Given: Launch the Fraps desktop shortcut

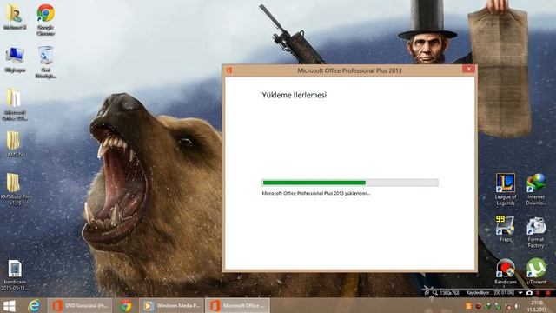Looking at the screenshot, I should click(506, 229).
